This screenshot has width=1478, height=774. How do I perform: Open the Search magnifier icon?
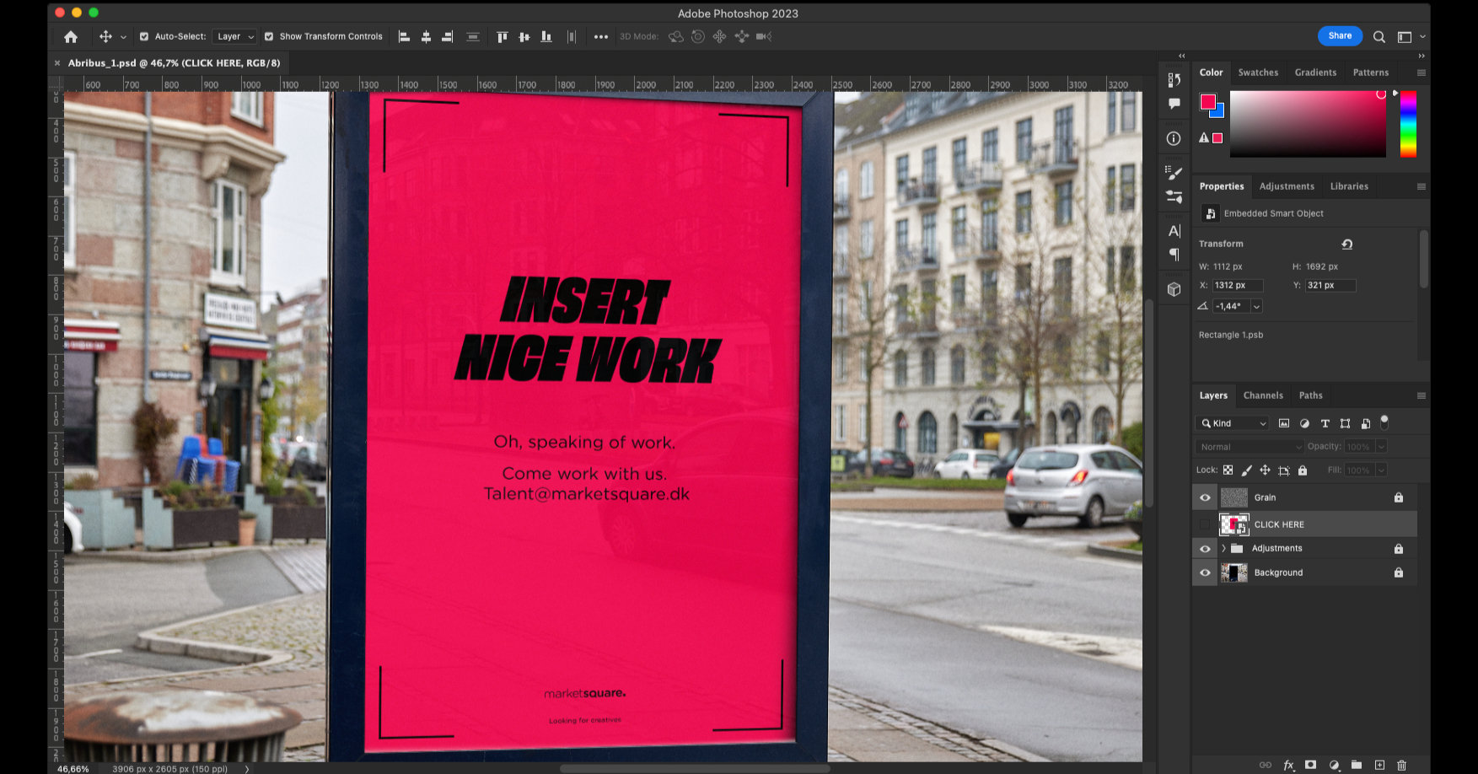point(1379,36)
